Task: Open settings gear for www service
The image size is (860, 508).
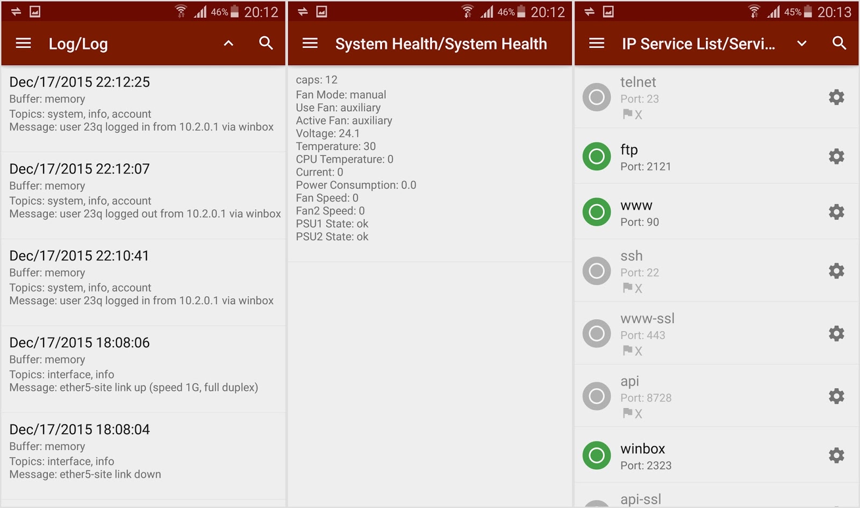Action: (836, 212)
